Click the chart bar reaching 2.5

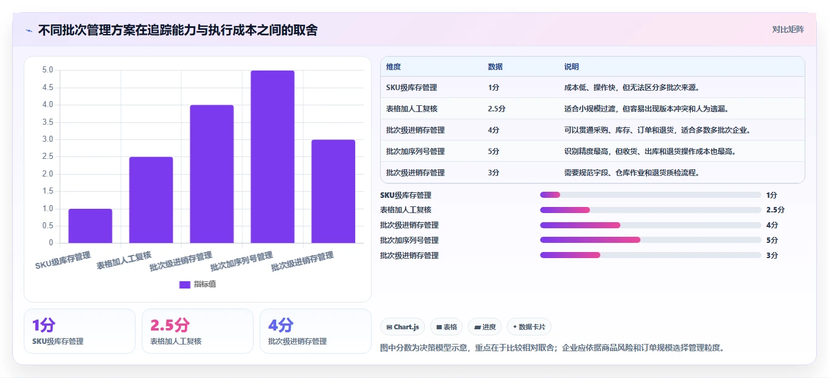pyautogui.click(x=151, y=200)
